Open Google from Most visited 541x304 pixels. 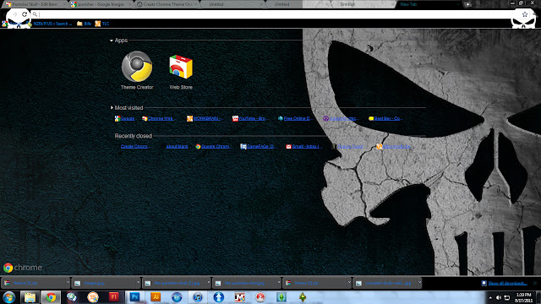pos(124,118)
